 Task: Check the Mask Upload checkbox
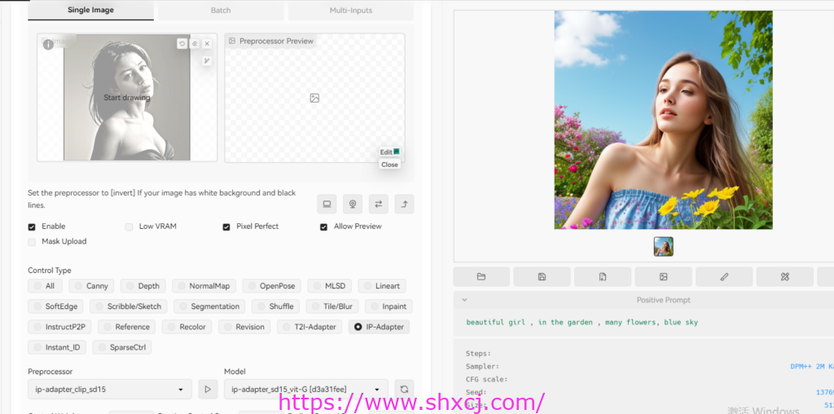[x=32, y=241]
